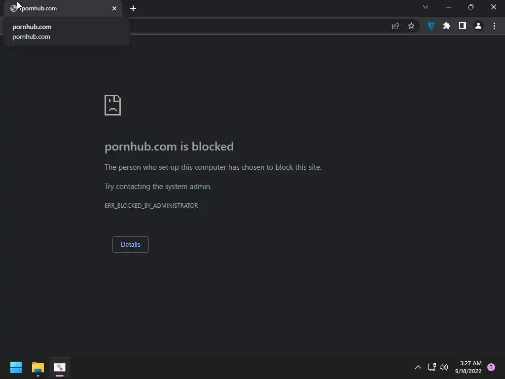Show hidden system tray icons

[x=418, y=367]
